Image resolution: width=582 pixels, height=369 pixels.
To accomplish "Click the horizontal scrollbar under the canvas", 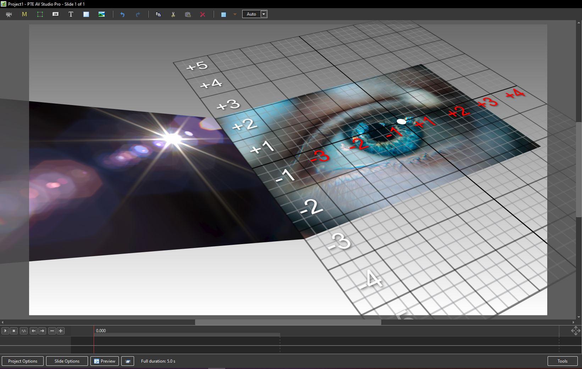I will [x=288, y=322].
